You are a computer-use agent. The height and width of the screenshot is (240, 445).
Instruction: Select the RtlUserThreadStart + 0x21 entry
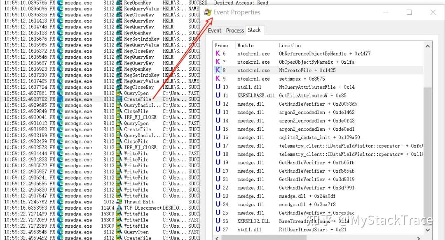click(x=312, y=230)
